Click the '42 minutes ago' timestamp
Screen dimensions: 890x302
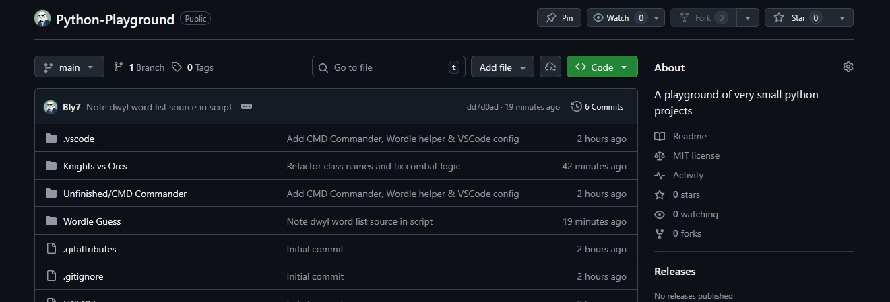pos(594,166)
